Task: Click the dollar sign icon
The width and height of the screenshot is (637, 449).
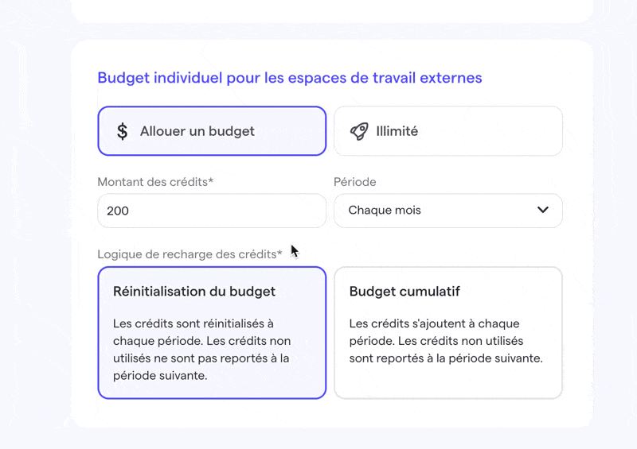Action: click(x=122, y=131)
